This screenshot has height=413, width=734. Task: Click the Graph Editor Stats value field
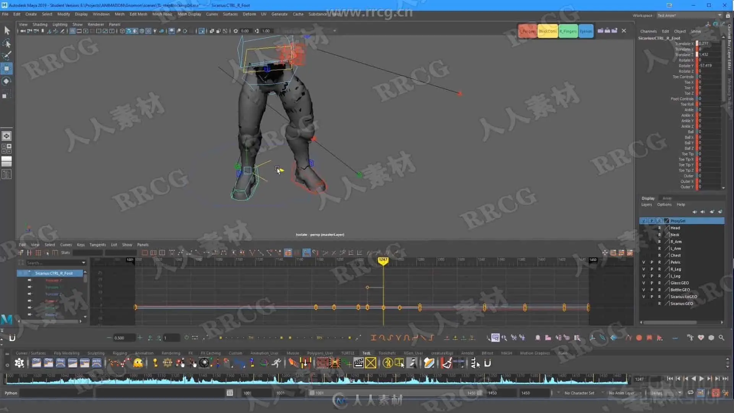coord(88,253)
